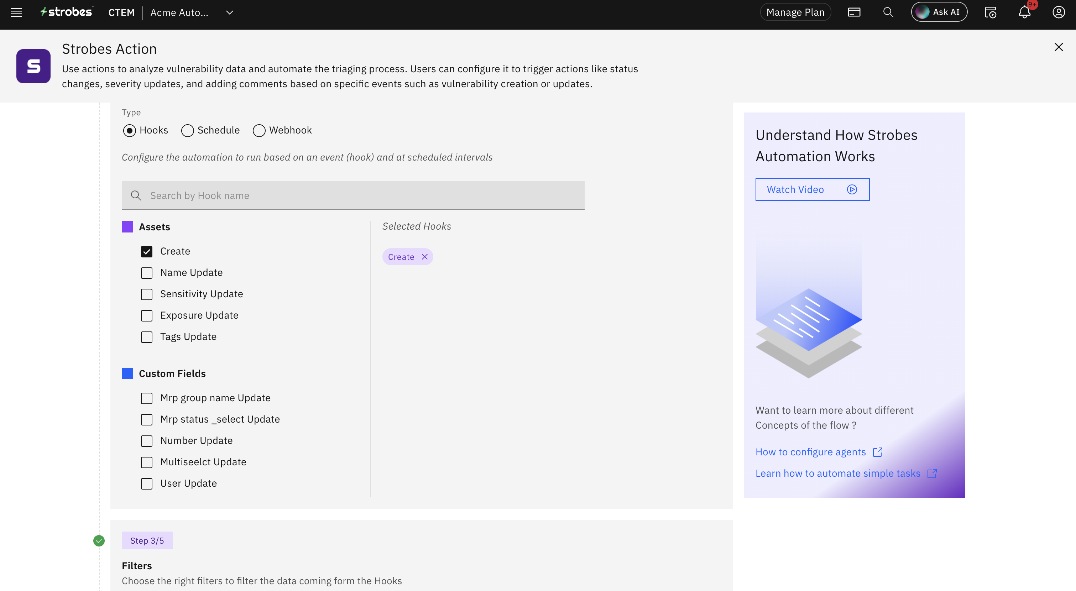Click the purple Assets category swatch

pos(127,227)
